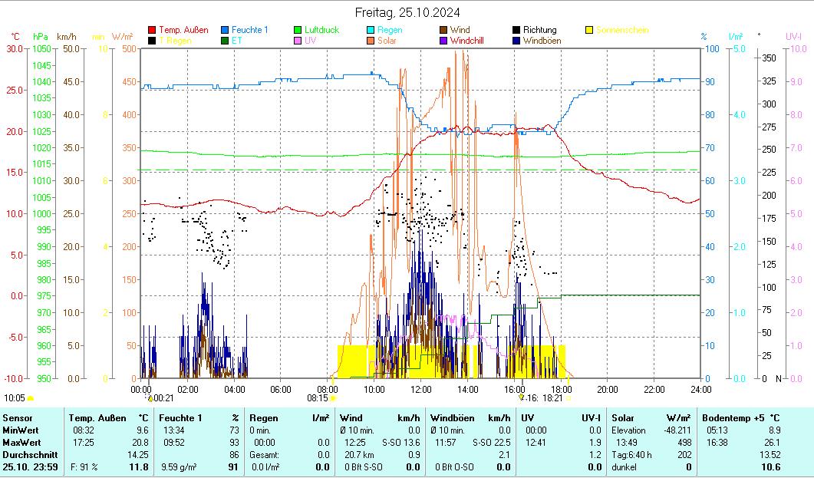Click the red Temp. Außen legend swatch
The image size is (814, 478).
tap(152, 30)
